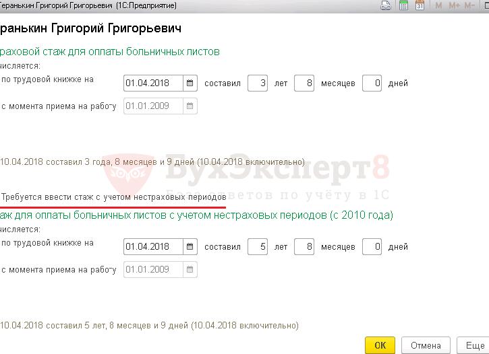Click the M+ memory add button
Image resolution: width=489 pixels, height=354 pixels.
[454, 5]
